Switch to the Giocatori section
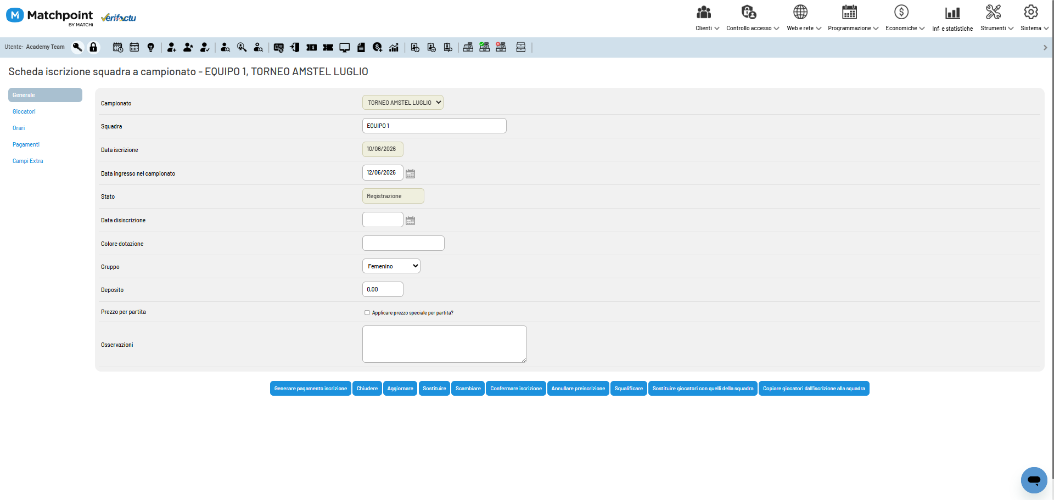The width and height of the screenshot is (1054, 500). coord(24,112)
